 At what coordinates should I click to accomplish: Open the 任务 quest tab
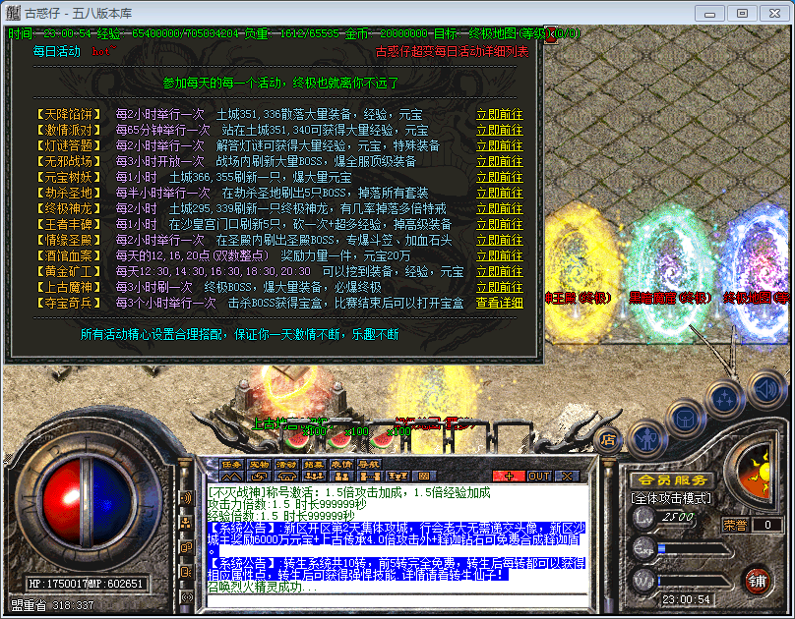231,464
